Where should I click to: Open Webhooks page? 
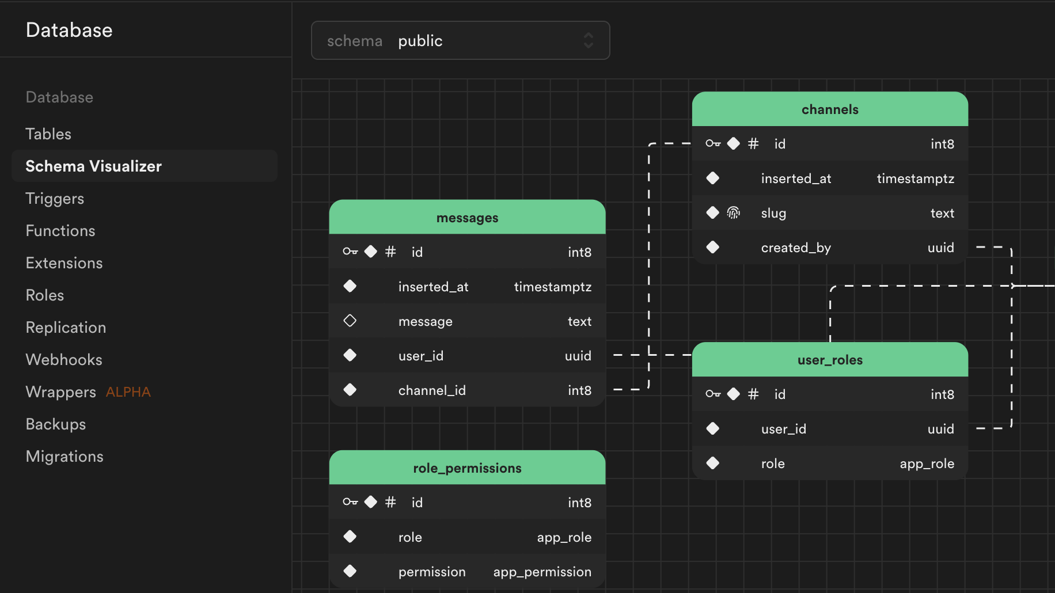click(64, 360)
